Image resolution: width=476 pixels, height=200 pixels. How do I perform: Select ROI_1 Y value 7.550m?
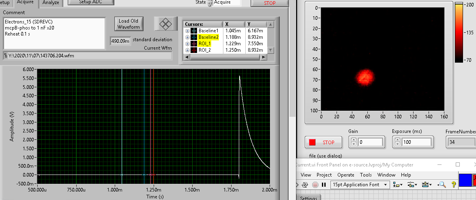[256, 44]
